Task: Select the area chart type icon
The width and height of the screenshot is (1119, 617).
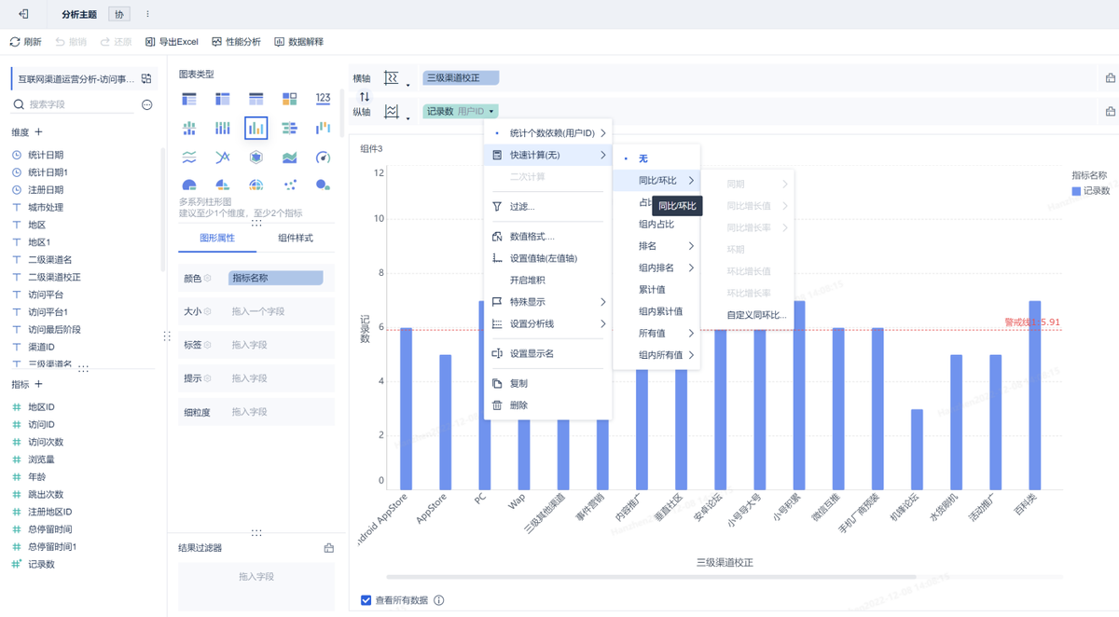Action: coord(289,157)
